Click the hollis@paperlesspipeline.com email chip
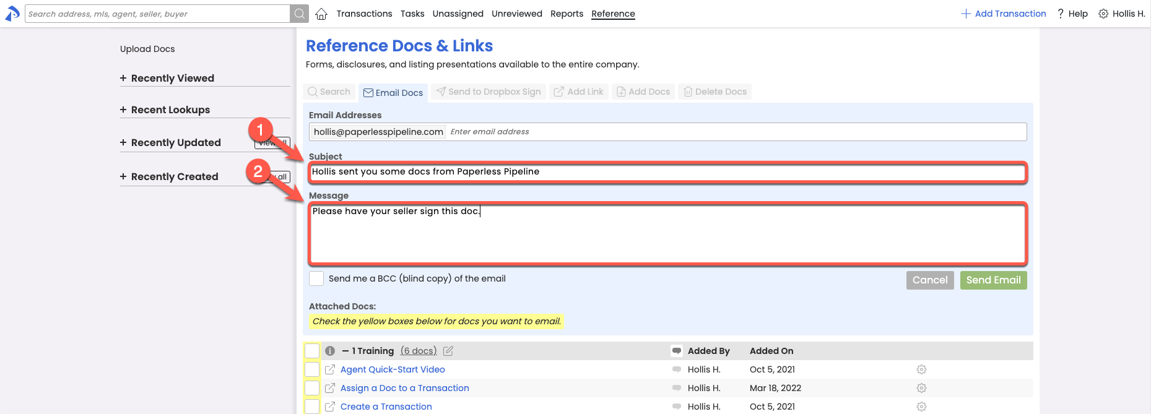 tap(378, 132)
